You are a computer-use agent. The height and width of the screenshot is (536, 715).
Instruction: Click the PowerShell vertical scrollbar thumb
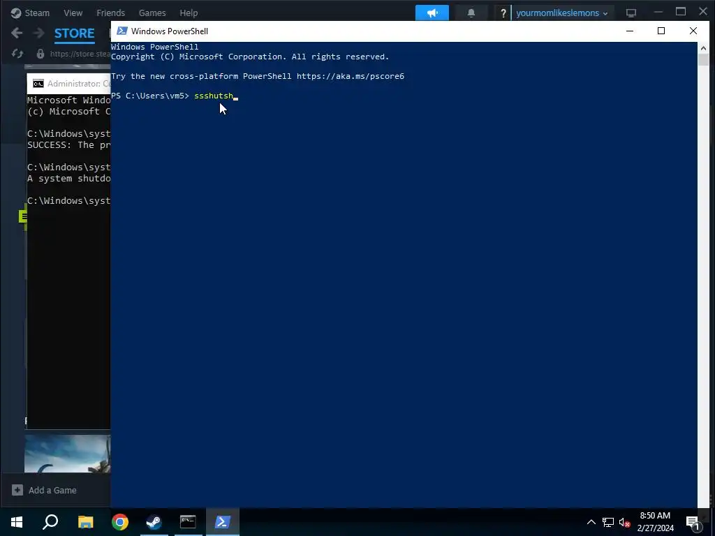(x=702, y=60)
